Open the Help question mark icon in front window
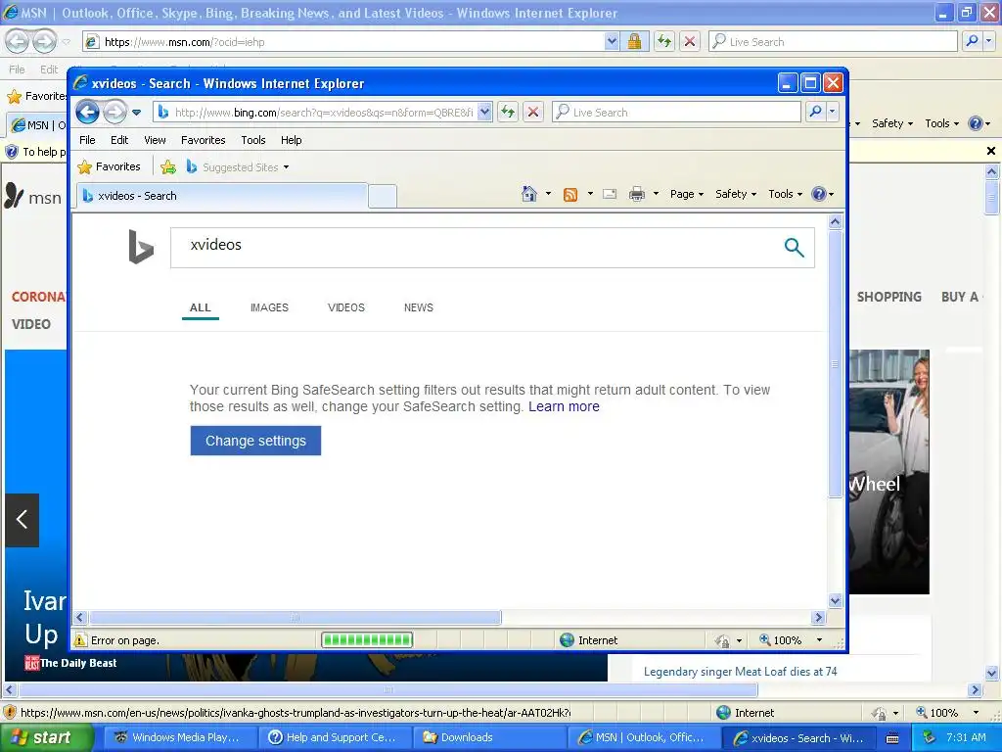Image resolution: width=1002 pixels, height=752 pixels. point(819,194)
